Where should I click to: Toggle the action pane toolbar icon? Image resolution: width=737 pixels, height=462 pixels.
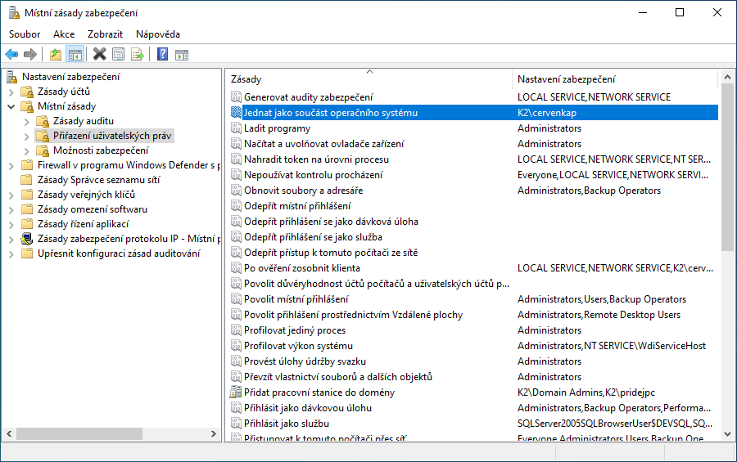pos(182,55)
